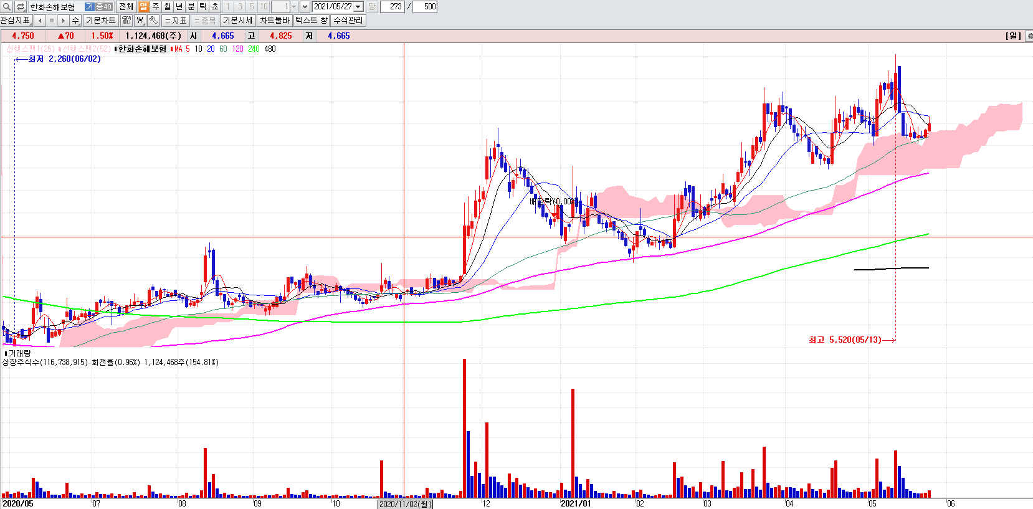Screen dimensions: 1033x509
Task: Click the 1.50% change rate value
Action: tap(102, 36)
